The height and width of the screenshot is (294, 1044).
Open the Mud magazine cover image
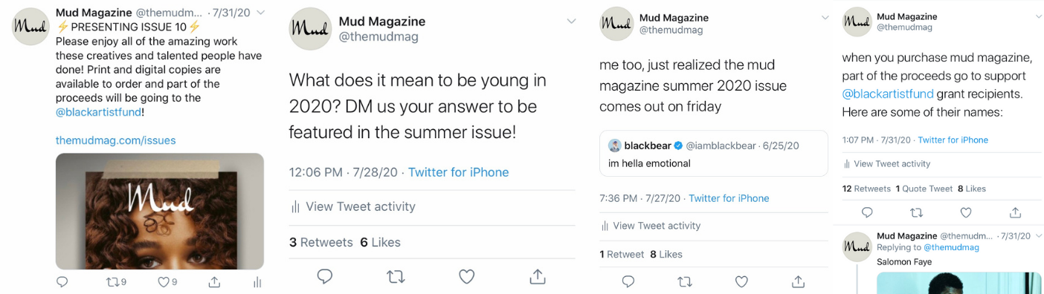point(160,211)
